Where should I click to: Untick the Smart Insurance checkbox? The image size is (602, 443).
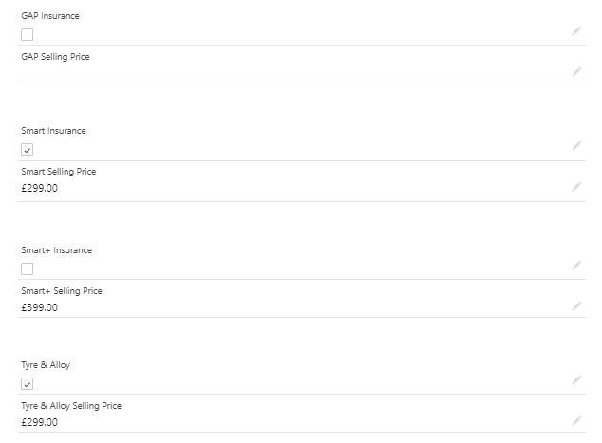(x=27, y=150)
